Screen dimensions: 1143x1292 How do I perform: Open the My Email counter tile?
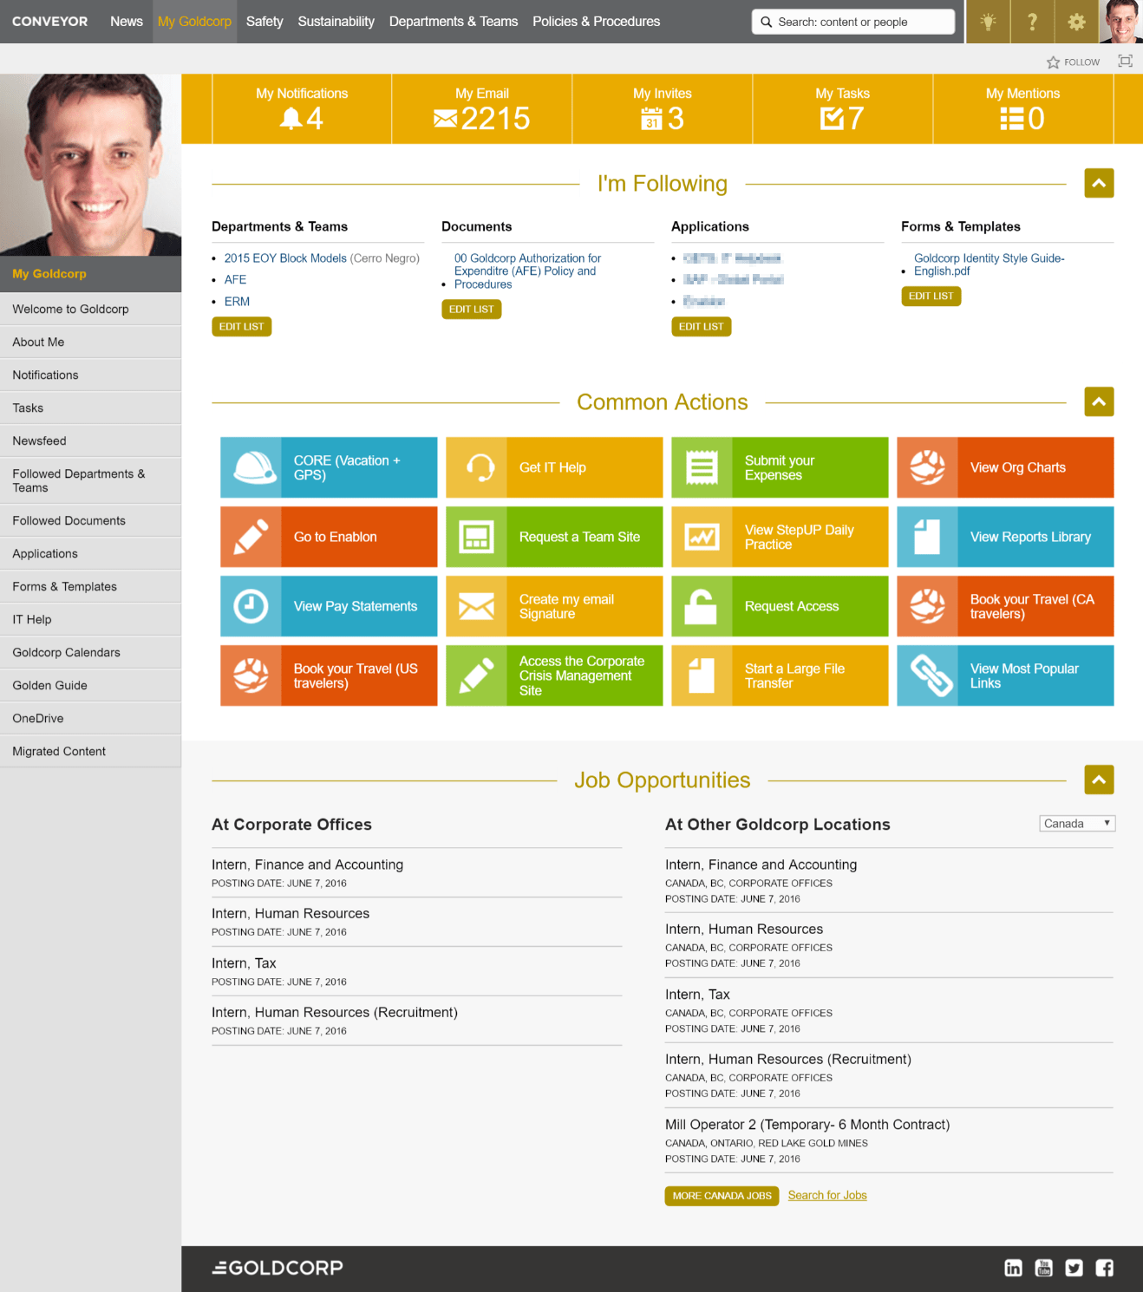point(481,109)
